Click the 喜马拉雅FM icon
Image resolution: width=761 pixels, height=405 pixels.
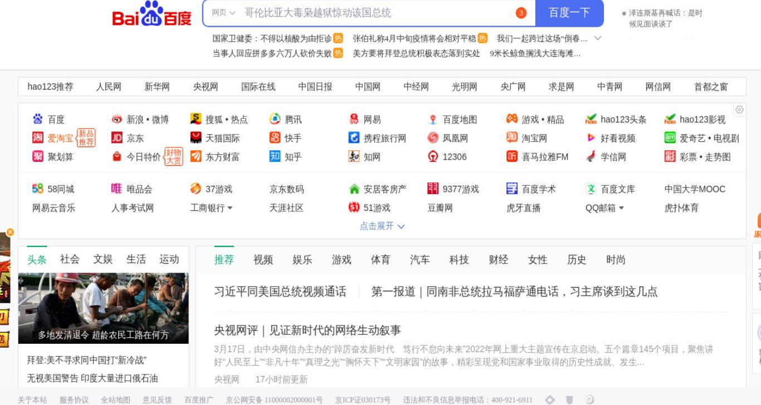512,156
